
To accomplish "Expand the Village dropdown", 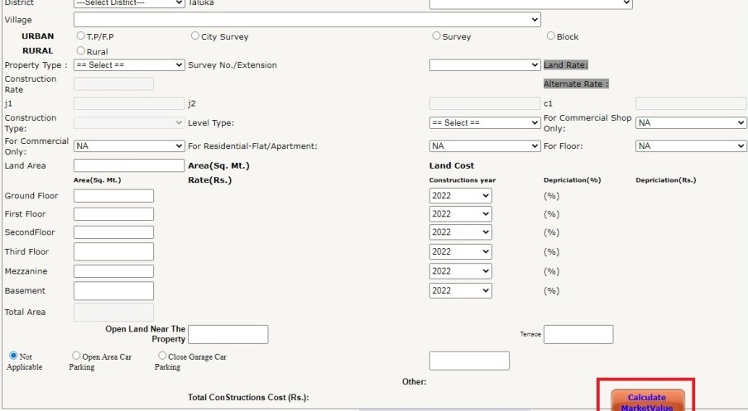I will point(307,20).
